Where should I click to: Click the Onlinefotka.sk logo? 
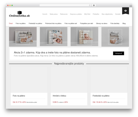point(19,14)
